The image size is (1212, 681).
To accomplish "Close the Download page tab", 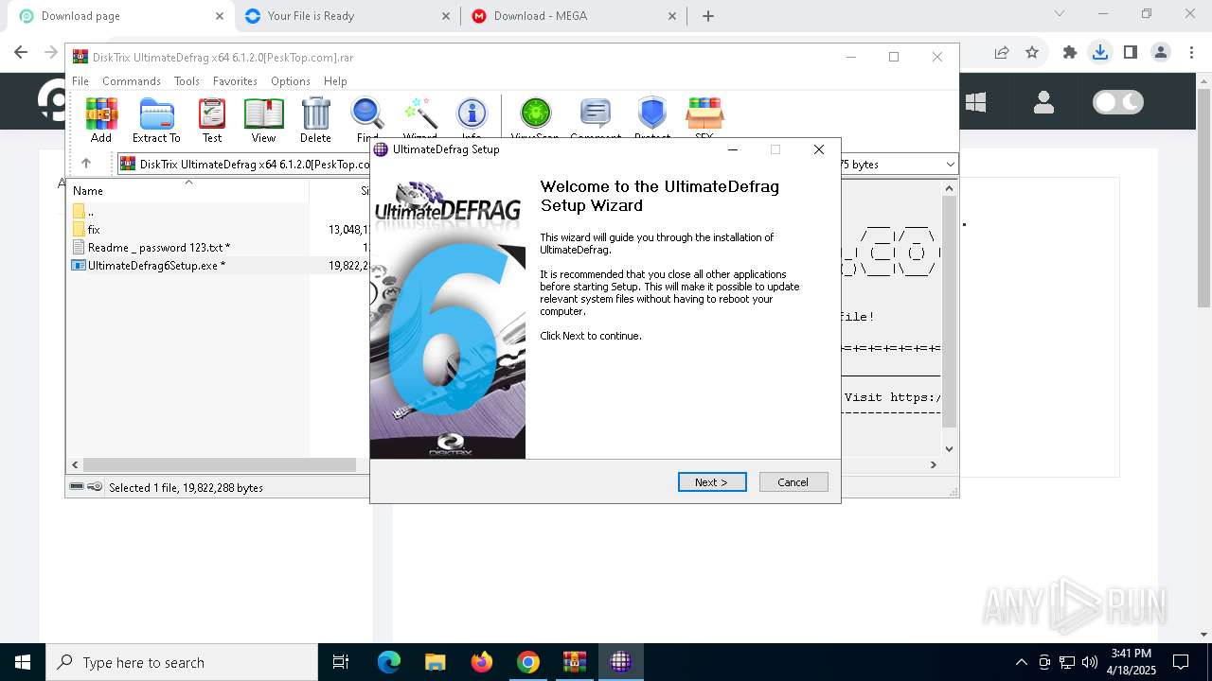I will (x=220, y=16).
